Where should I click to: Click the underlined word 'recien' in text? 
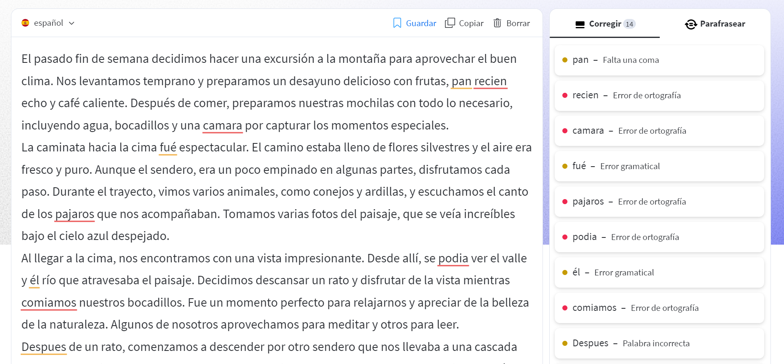[491, 81]
